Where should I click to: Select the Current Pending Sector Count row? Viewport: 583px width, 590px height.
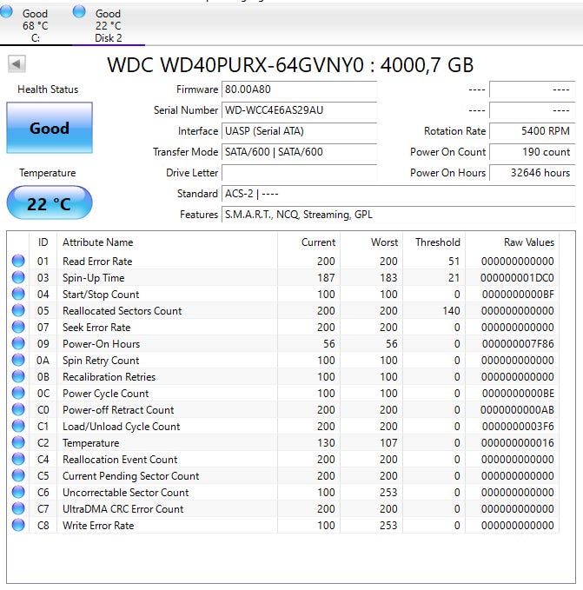[x=130, y=476]
